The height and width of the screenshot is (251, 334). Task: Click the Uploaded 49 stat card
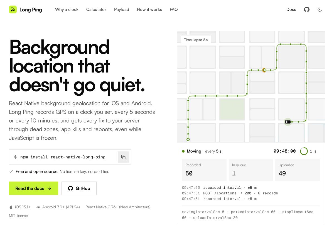point(298,170)
